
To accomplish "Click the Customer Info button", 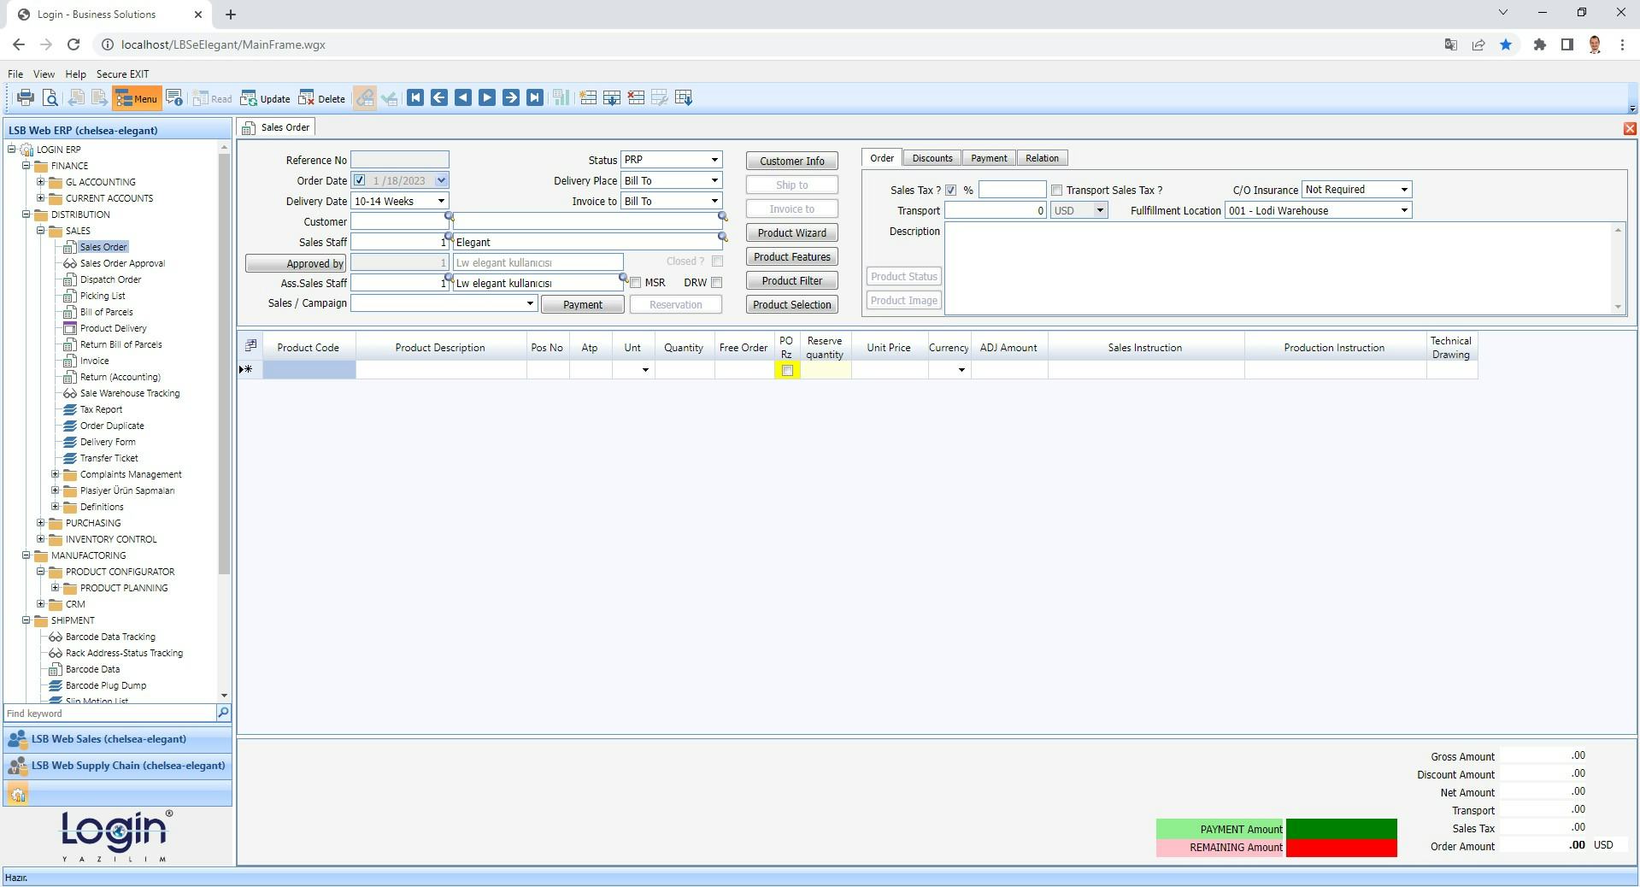I will point(791,160).
